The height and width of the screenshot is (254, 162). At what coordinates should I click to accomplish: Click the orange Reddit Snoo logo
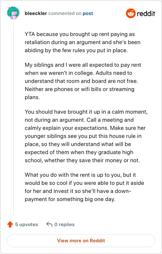(130, 13)
